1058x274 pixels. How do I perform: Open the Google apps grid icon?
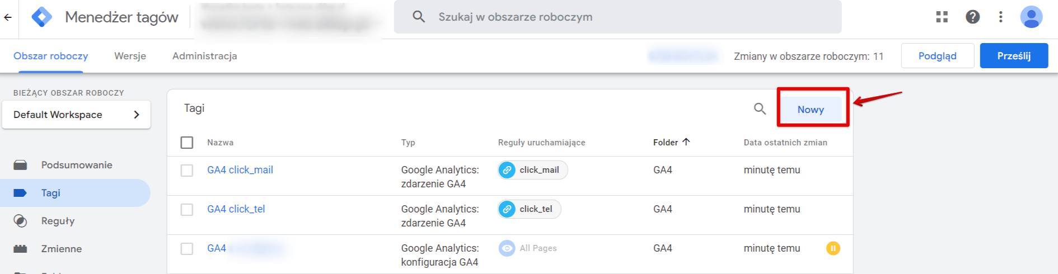(x=942, y=17)
